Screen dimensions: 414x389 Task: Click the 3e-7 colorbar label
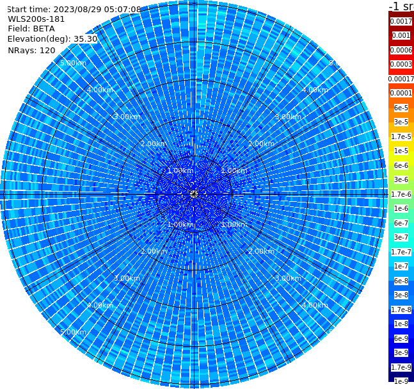tap(401, 237)
